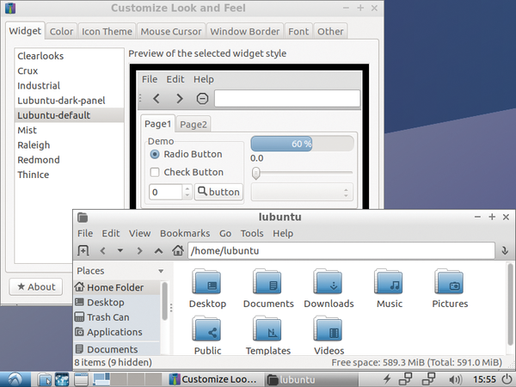Open the Go menu in file manager
This screenshot has height=387, width=516.
[x=225, y=233]
